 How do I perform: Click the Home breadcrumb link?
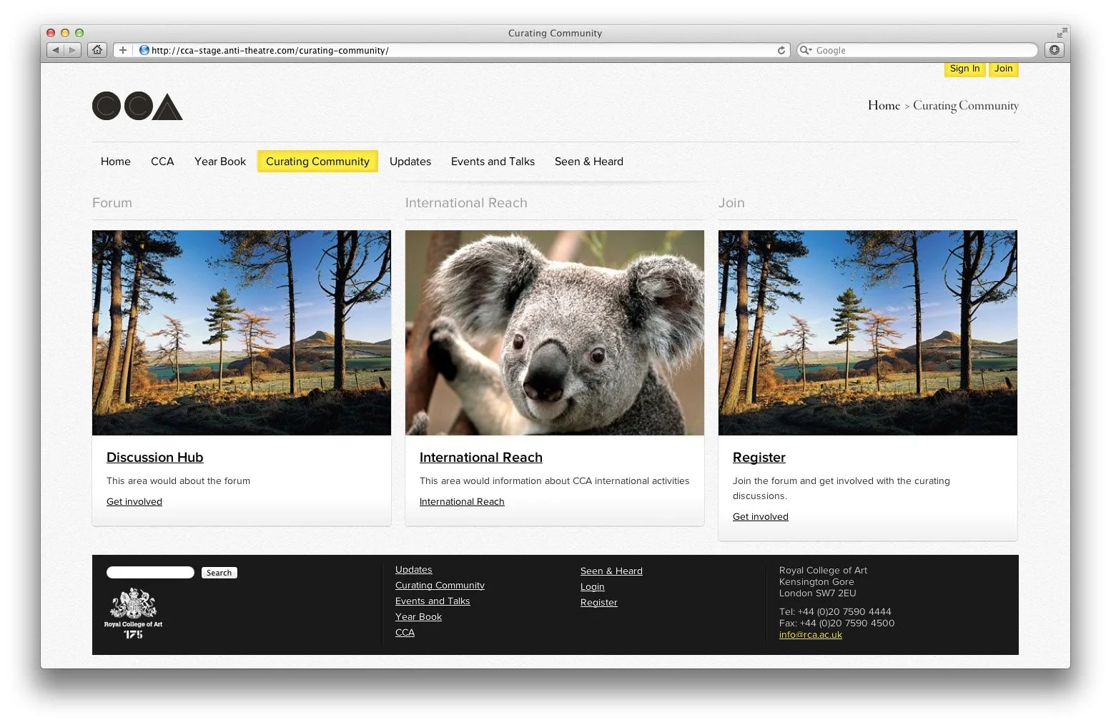[x=884, y=105]
